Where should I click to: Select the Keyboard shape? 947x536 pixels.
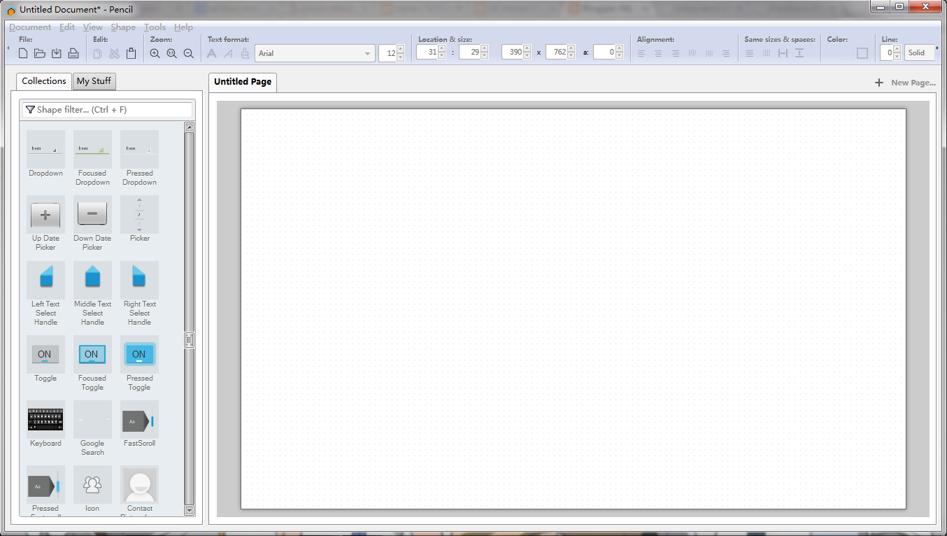pos(45,420)
